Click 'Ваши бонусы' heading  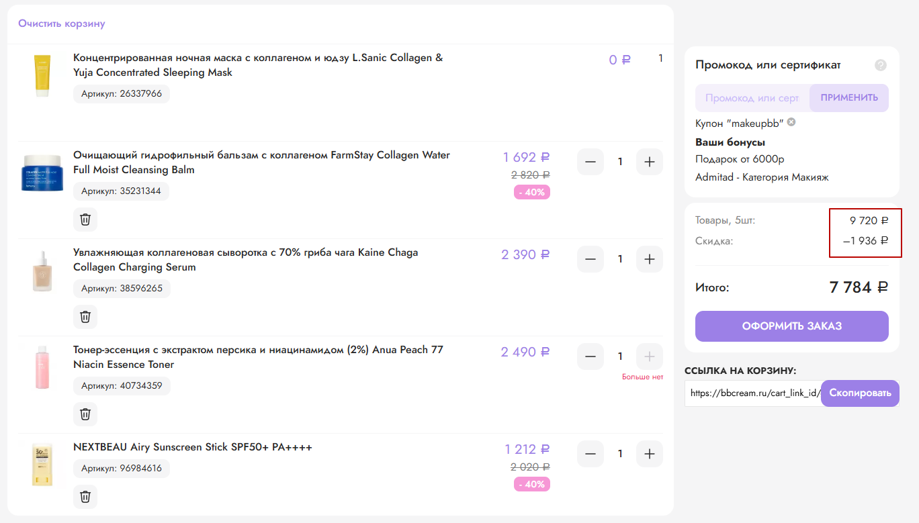pyautogui.click(x=730, y=142)
